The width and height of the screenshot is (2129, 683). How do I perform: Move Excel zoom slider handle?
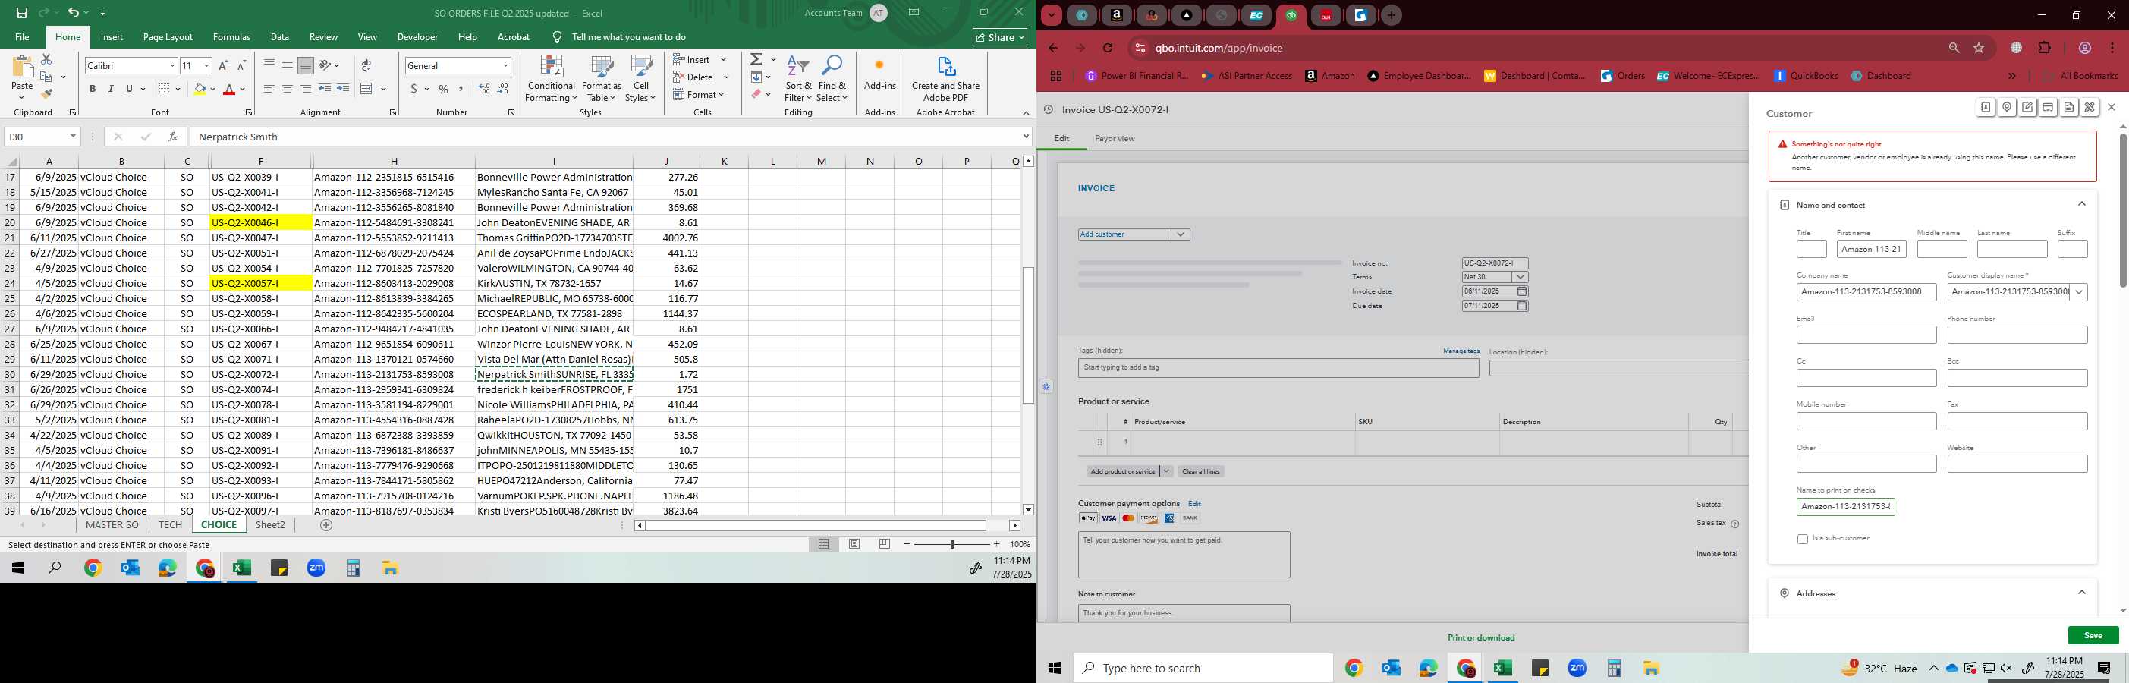(952, 544)
